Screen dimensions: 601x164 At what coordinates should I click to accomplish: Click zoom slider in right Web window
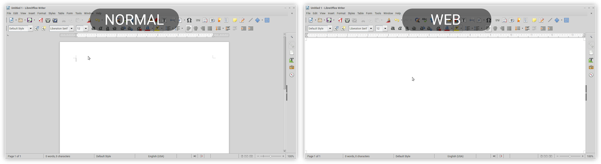[570, 156]
